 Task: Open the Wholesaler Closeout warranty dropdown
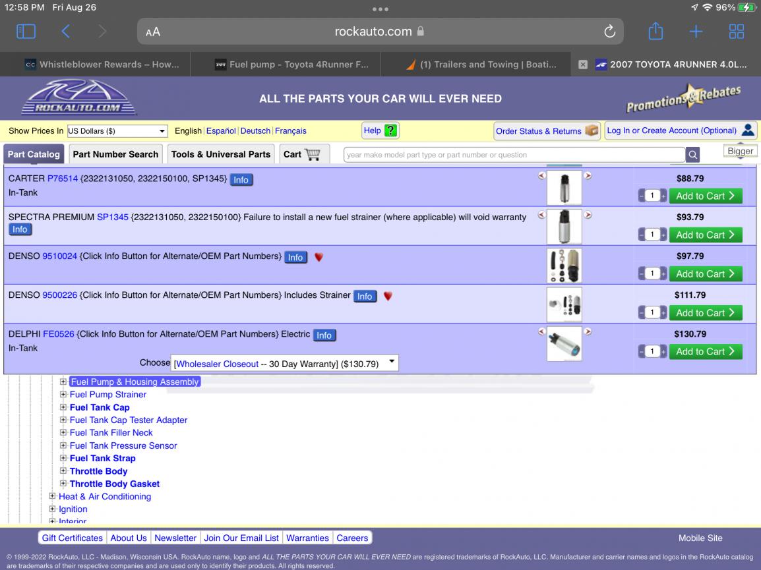[284, 363]
